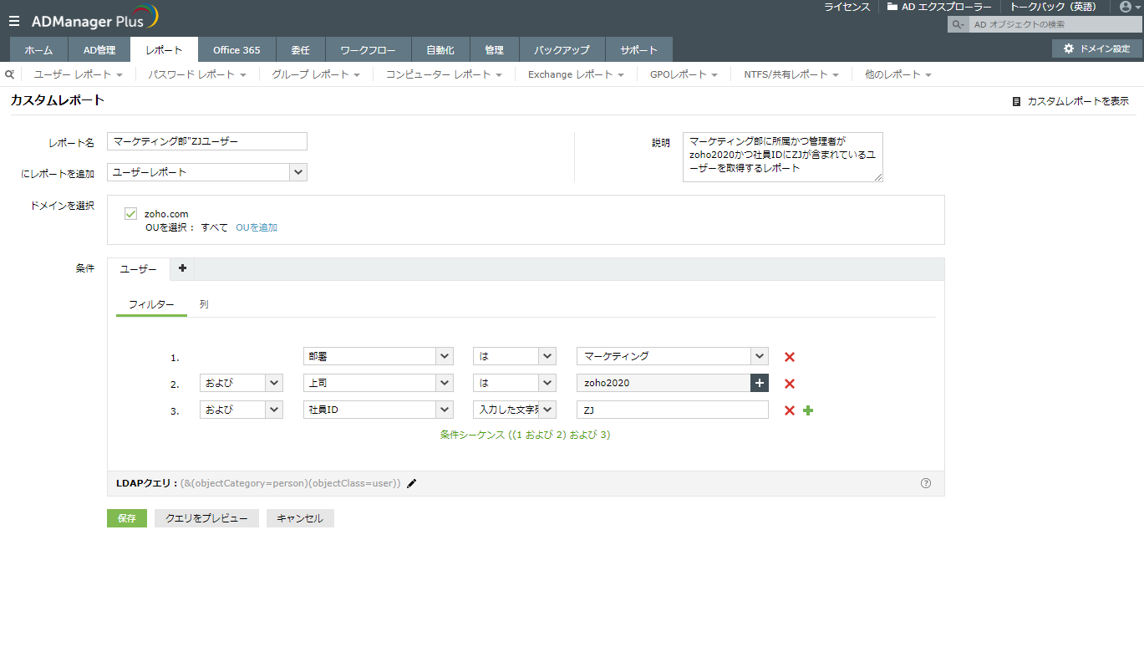
Task: Click the トークバック (英語) link
Action: click(1053, 7)
